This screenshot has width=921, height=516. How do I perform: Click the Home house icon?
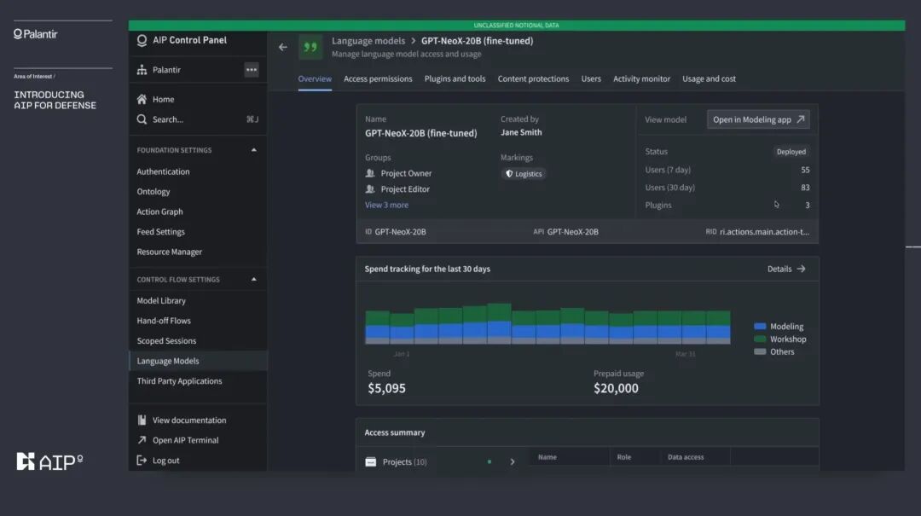142,99
